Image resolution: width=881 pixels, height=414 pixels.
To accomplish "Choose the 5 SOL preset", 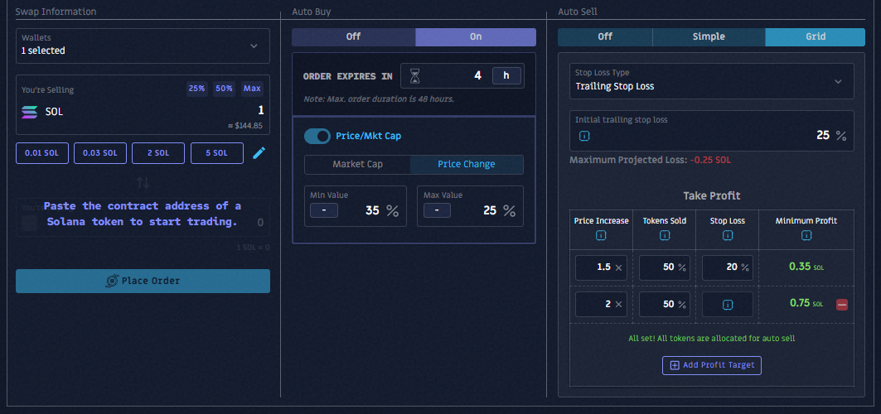I will click(217, 153).
